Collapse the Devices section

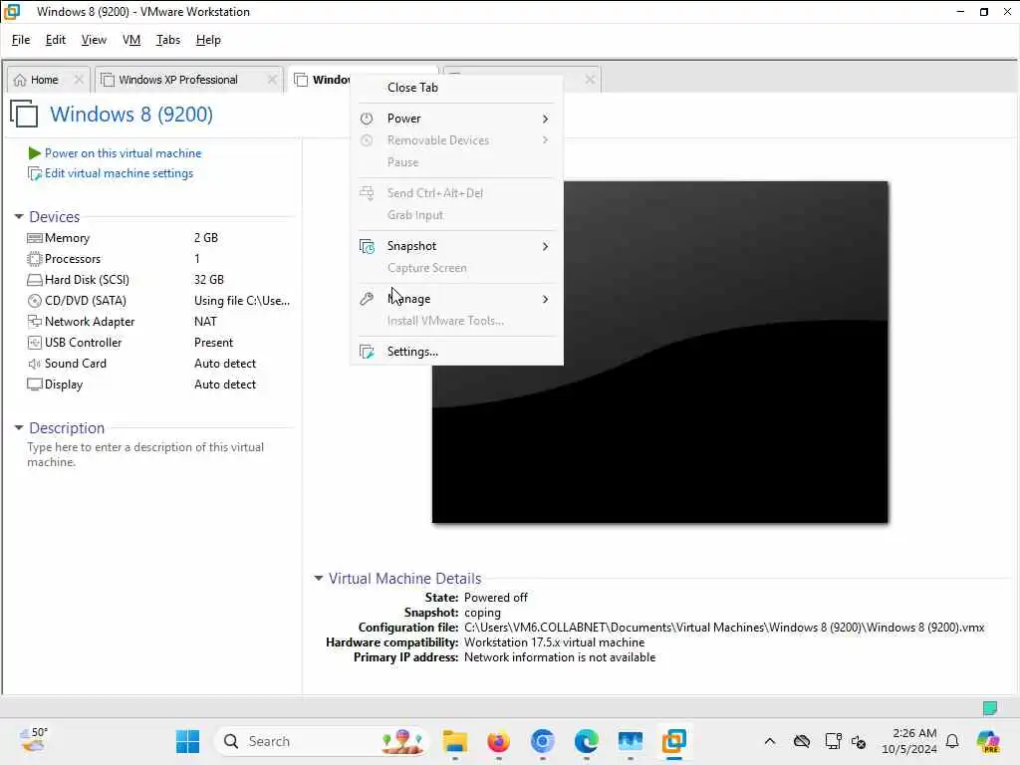19,216
